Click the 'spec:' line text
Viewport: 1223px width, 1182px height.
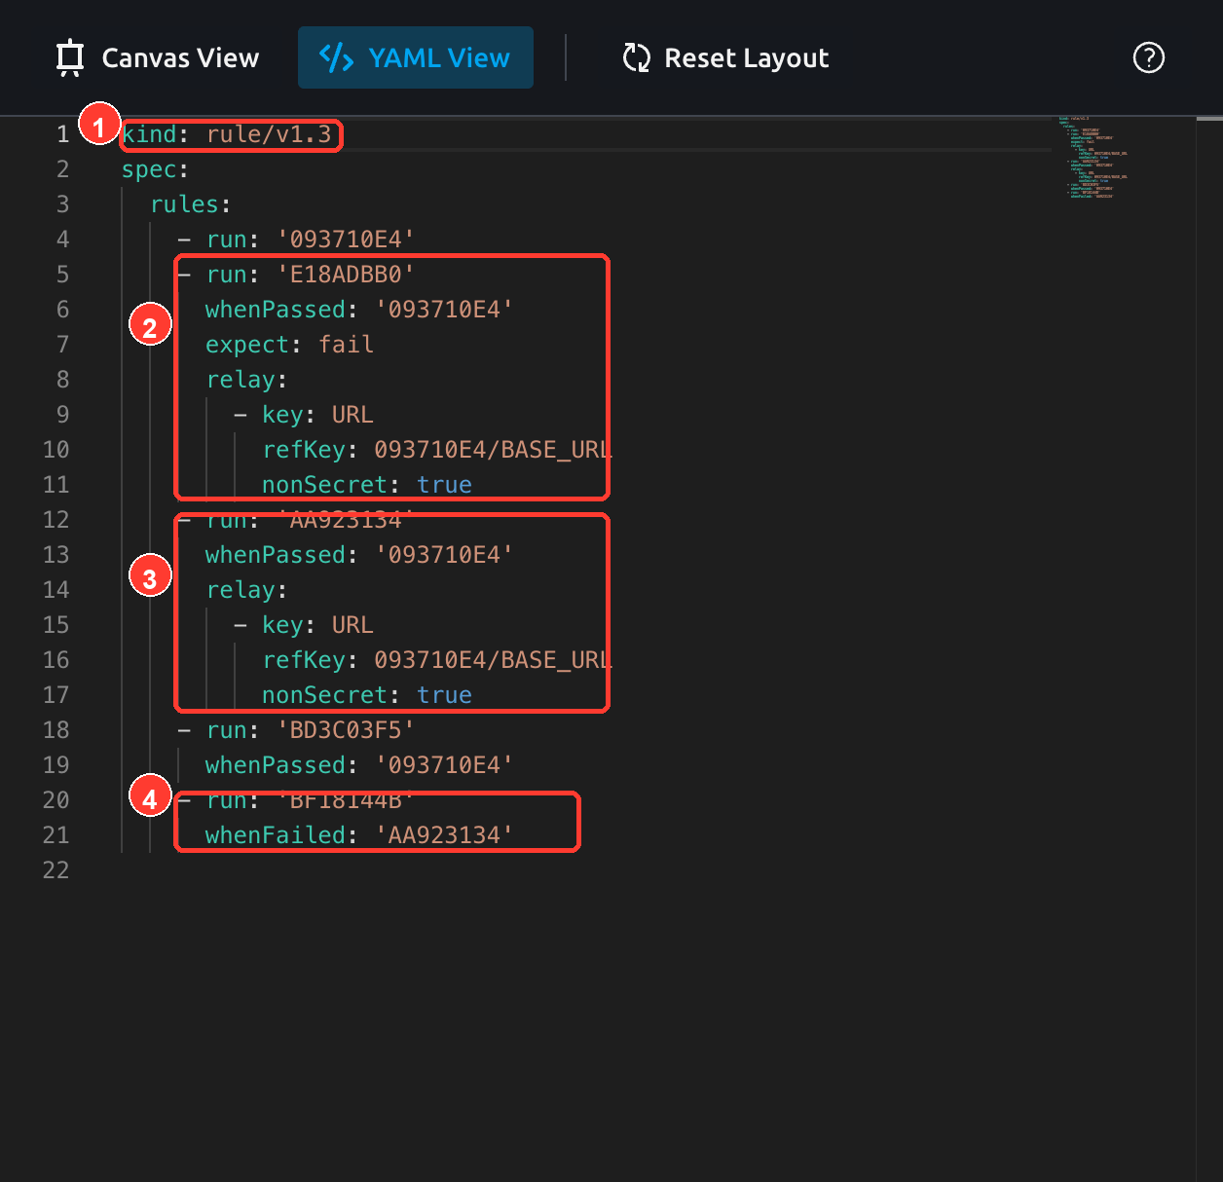(x=156, y=169)
